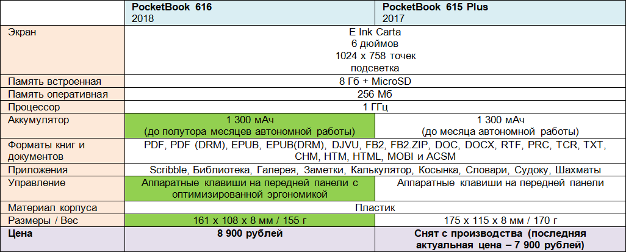Click the battery cell saying до месяца автономной работы
Screen dimensions: 626x252
(500, 126)
